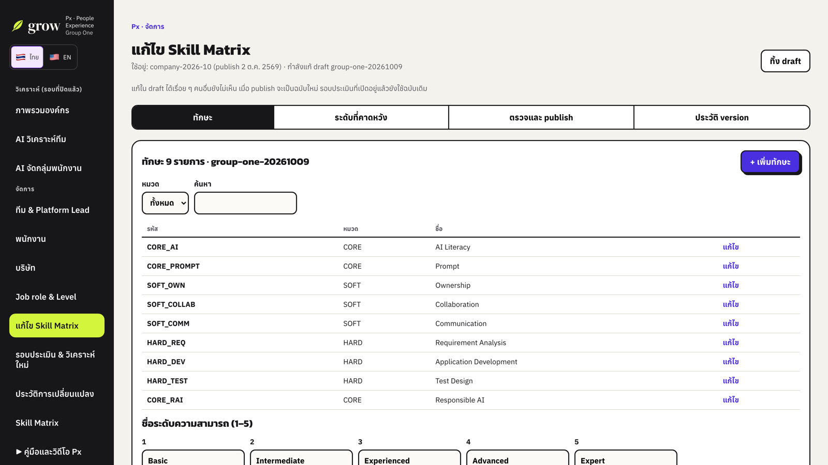Image resolution: width=828 pixels, height=465 pixels.
Task: Open ตรวจและ publish tab
Action: tap(541, 117)
